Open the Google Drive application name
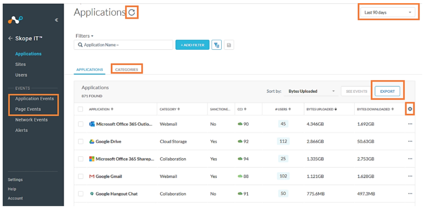The height and width of the screenshot is (207, 425). click(x=109, y=142)
